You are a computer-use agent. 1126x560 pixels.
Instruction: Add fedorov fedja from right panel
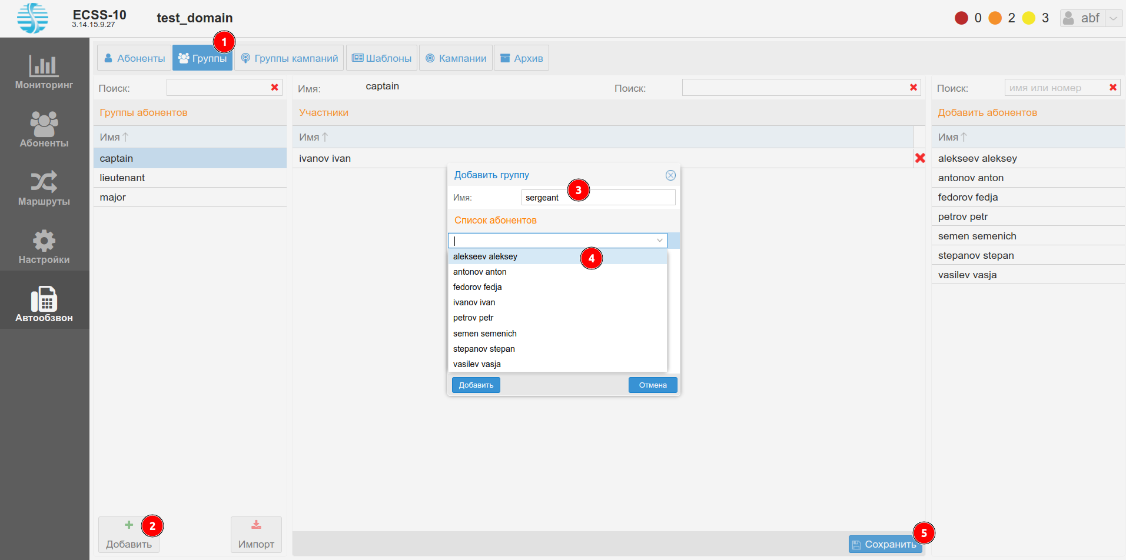(1028, 197)
